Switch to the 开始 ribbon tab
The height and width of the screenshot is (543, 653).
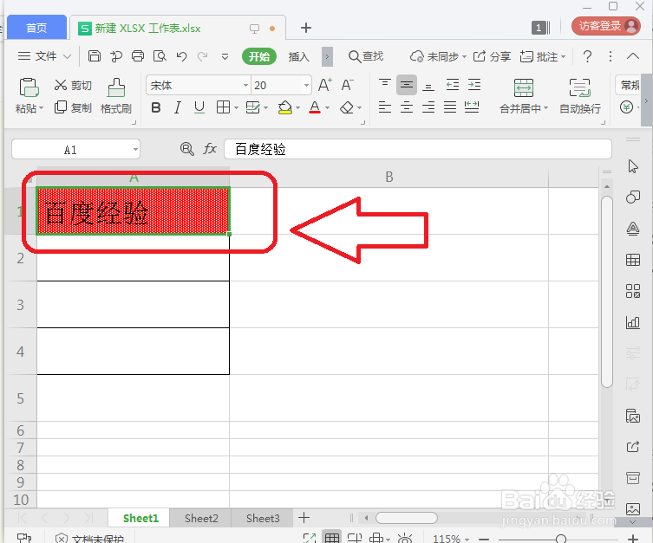click(x=259, y=56)
